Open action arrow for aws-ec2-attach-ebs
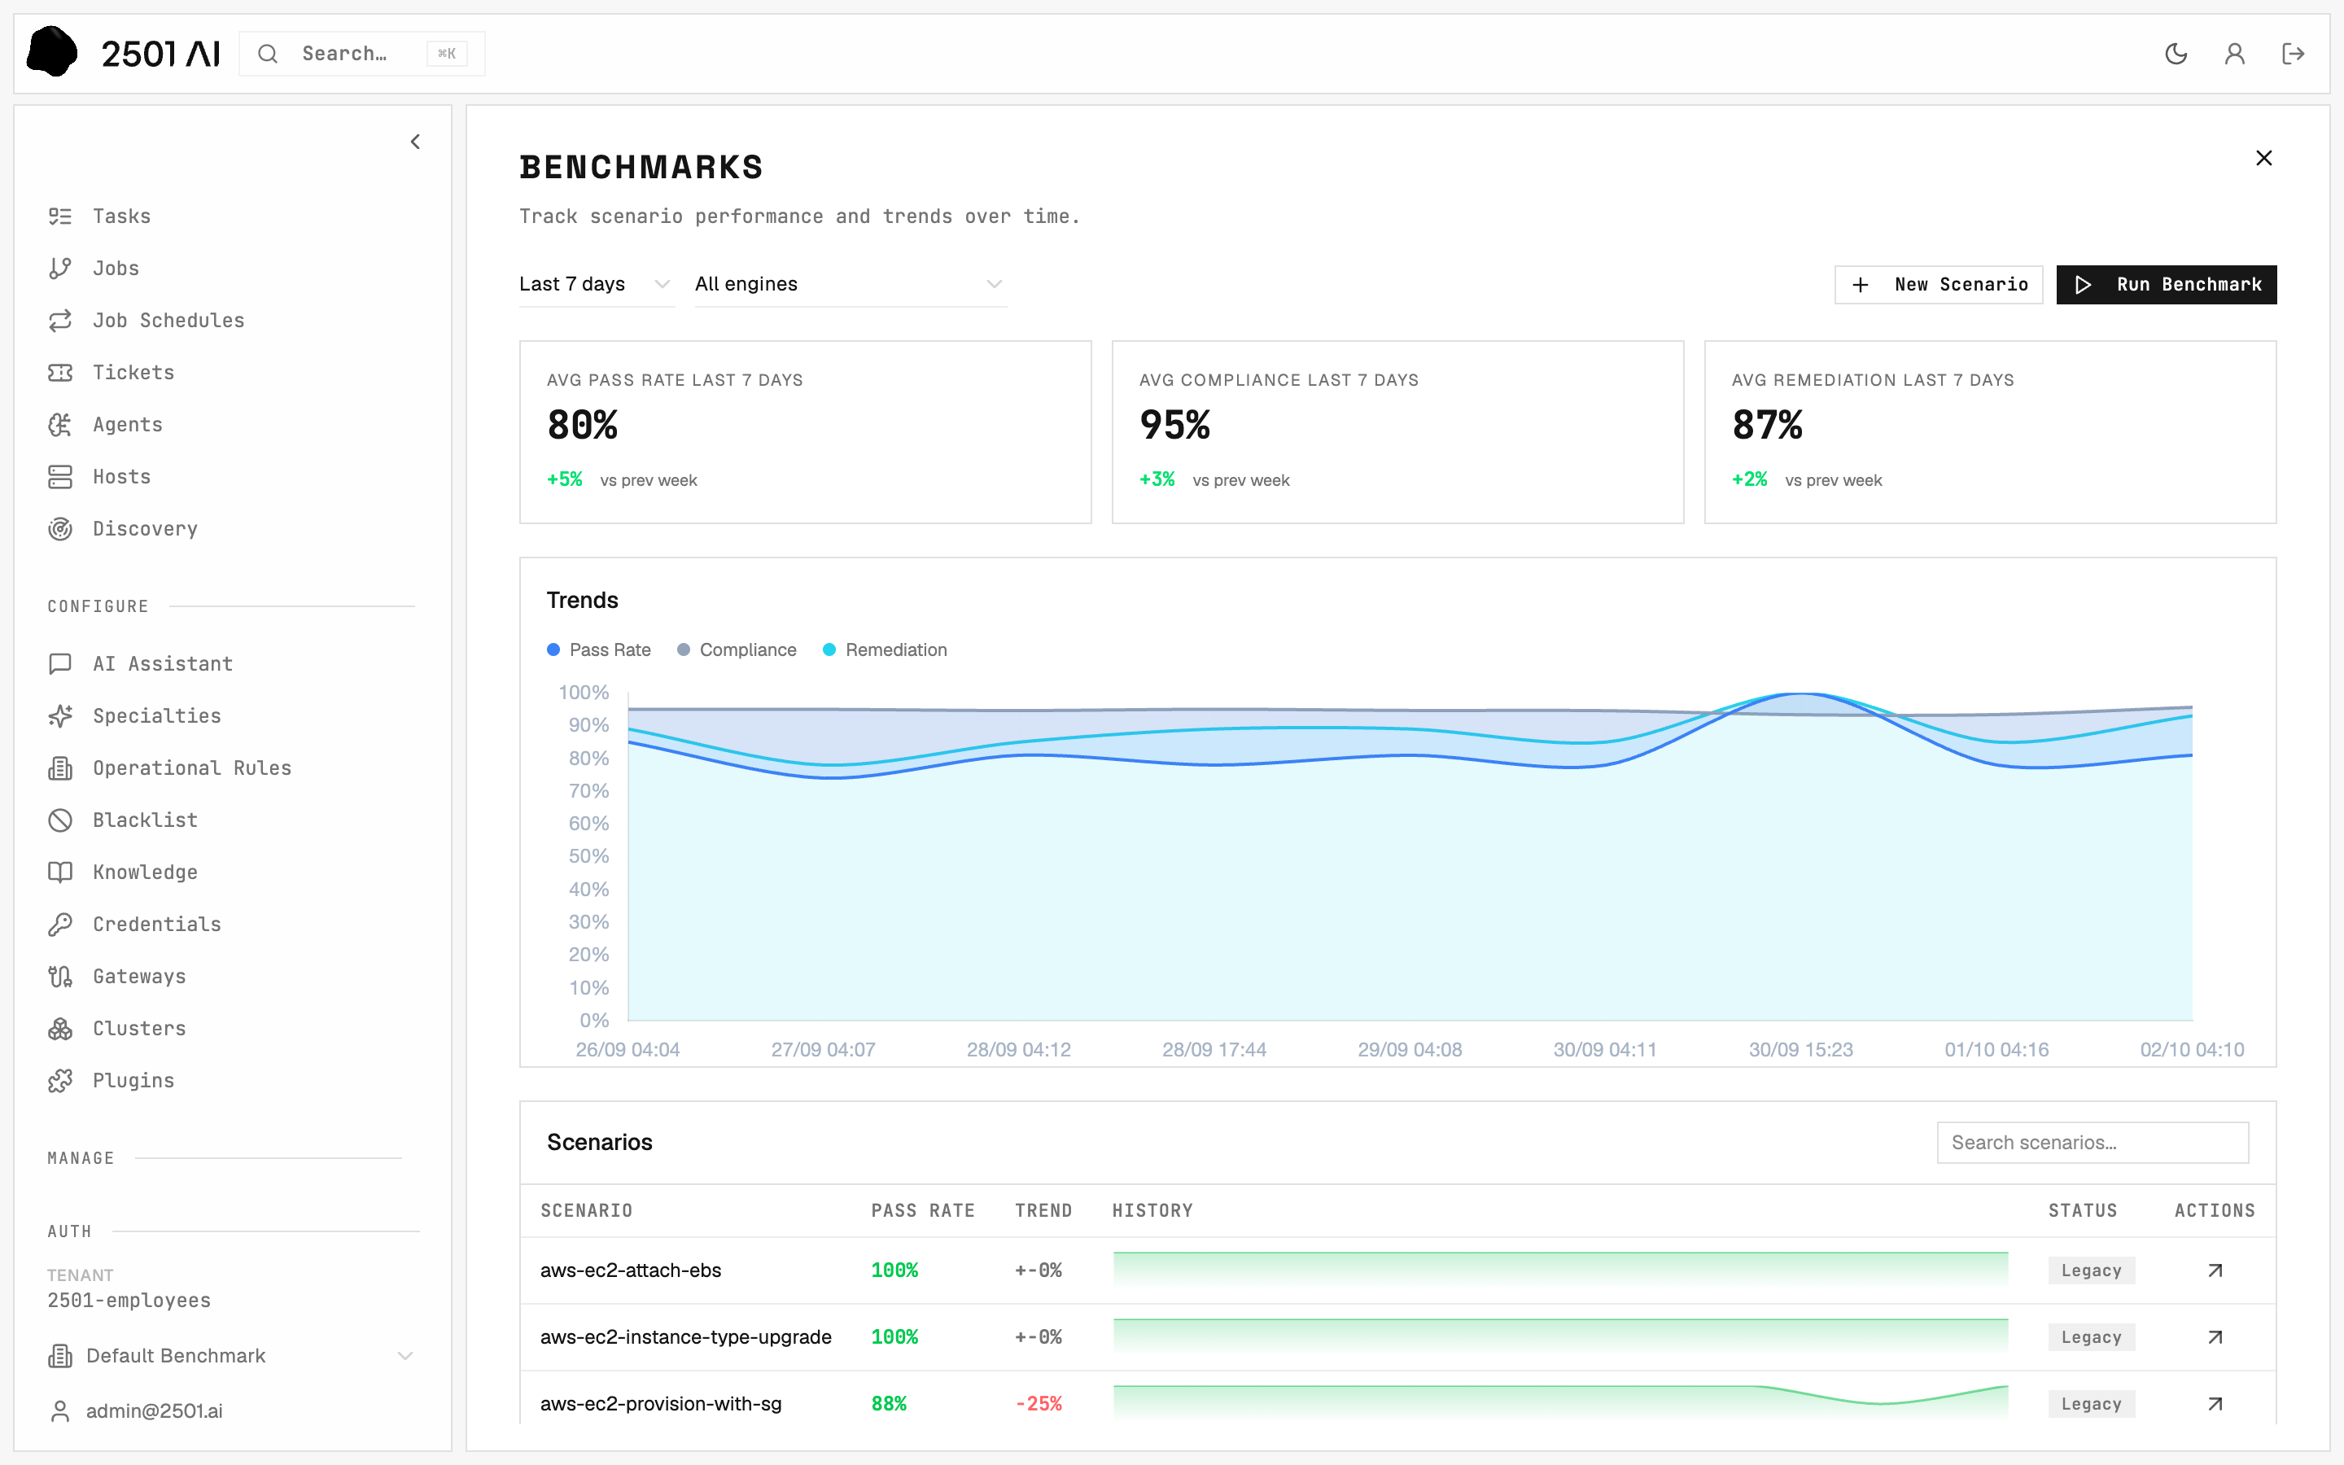This screenshot has width=2344, height=1465. click(2215, 1270)
